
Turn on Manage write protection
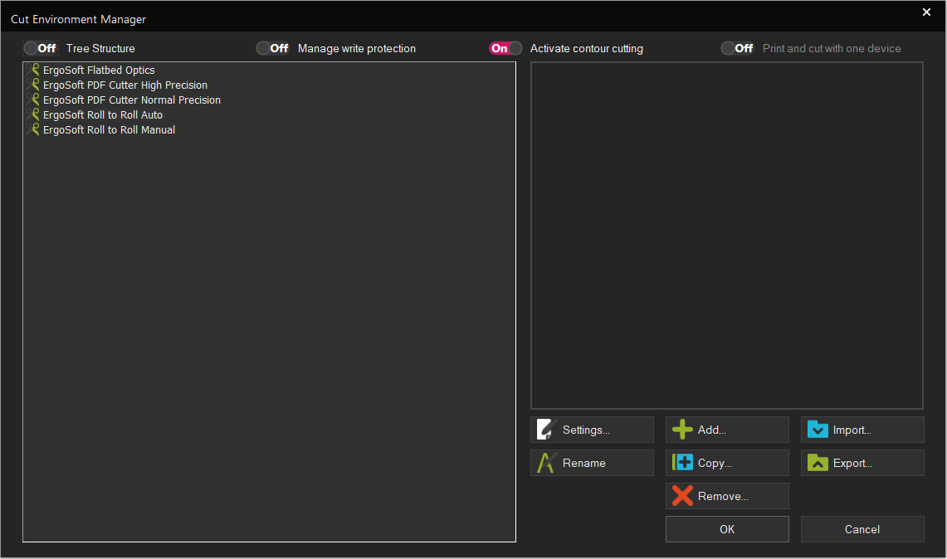273,48
